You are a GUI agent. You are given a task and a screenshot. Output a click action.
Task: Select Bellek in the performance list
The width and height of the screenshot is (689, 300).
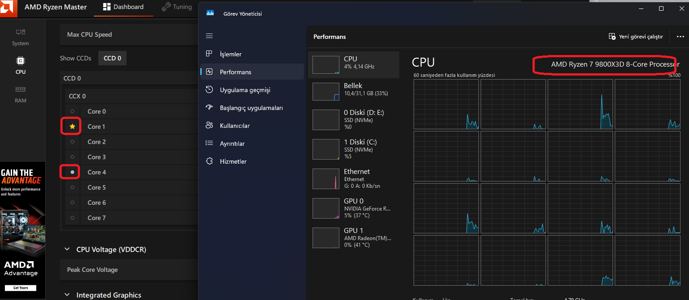[x=353, y=91]
